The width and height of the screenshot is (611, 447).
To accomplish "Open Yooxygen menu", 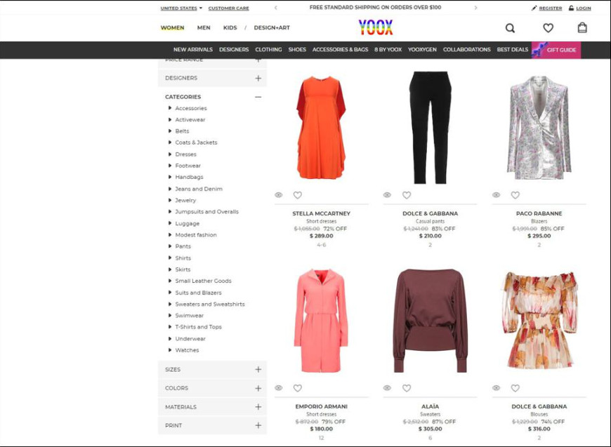I will (422, 50).
